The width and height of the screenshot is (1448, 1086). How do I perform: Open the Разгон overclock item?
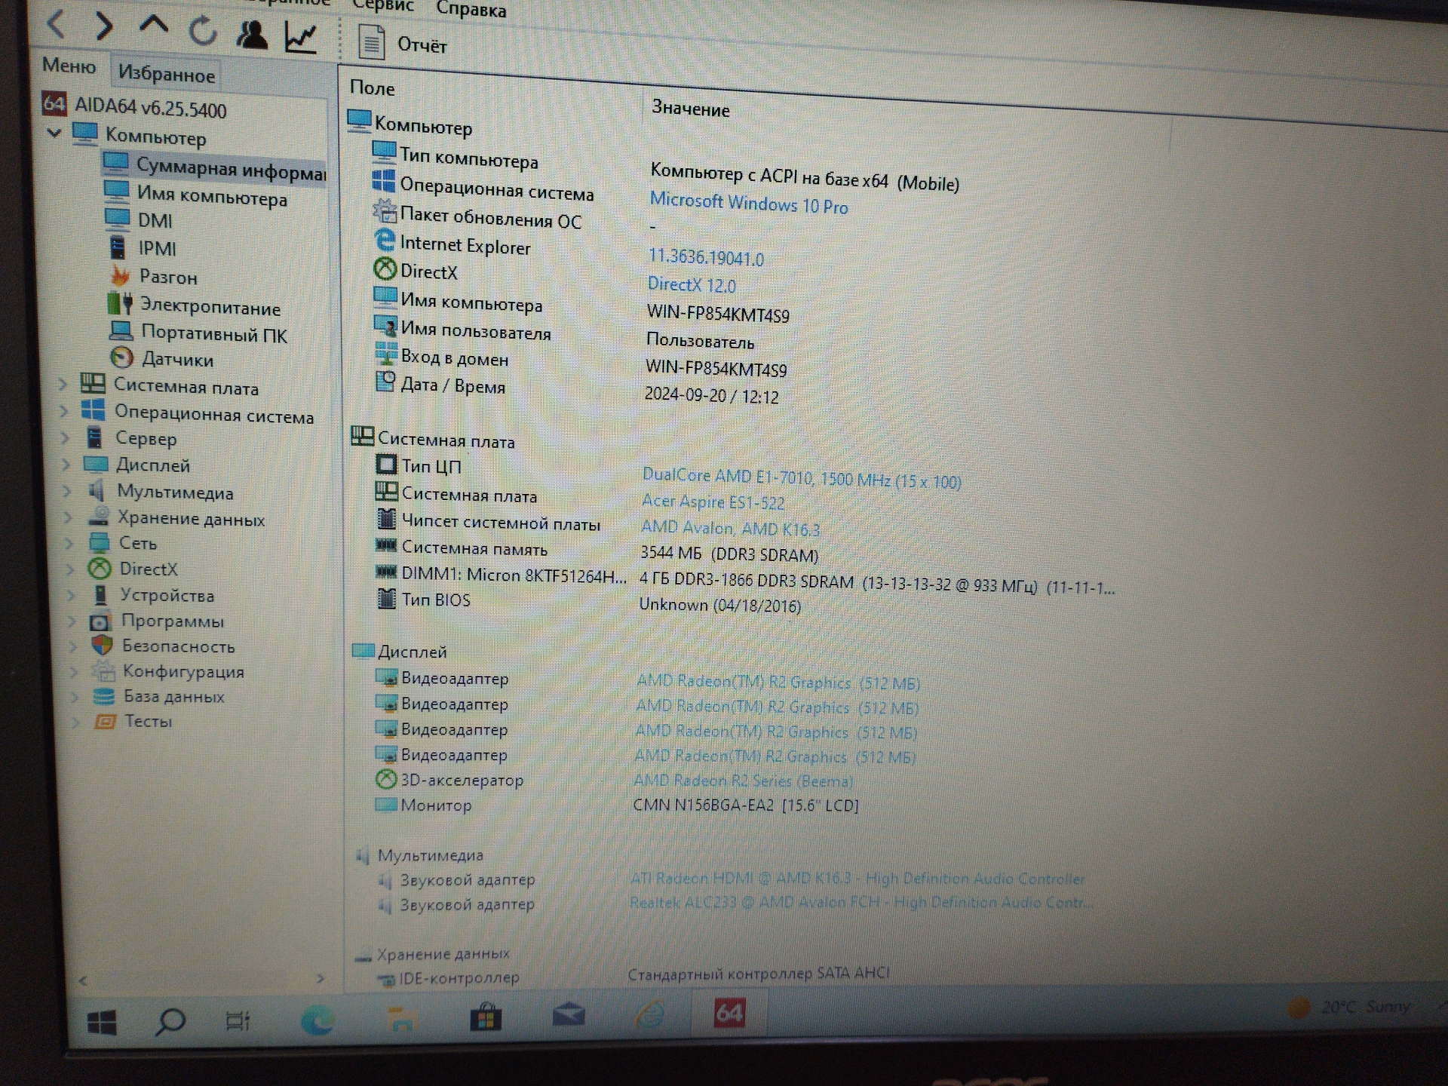153,276
